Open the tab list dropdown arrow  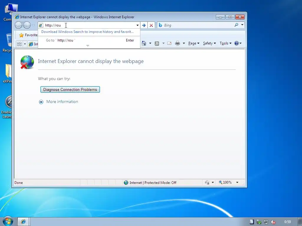click(25, 44)
